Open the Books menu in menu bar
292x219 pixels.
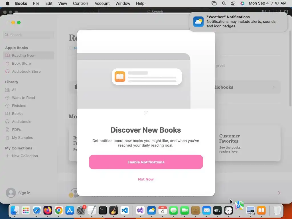(x=21, y=3)
